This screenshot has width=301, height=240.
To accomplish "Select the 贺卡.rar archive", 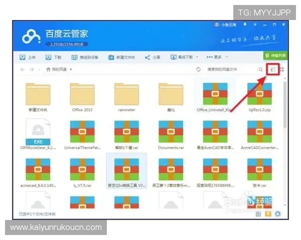I will (259, 173).
